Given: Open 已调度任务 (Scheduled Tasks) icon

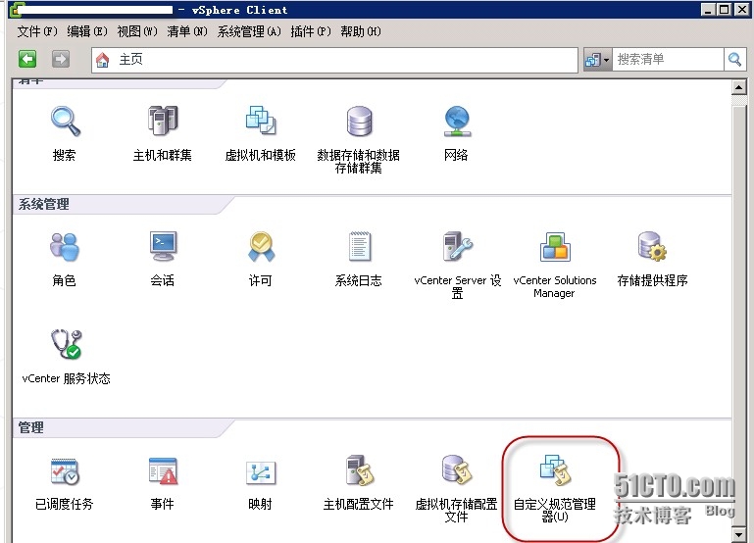Looking at the screenshot, I should [x=65, y=471].
